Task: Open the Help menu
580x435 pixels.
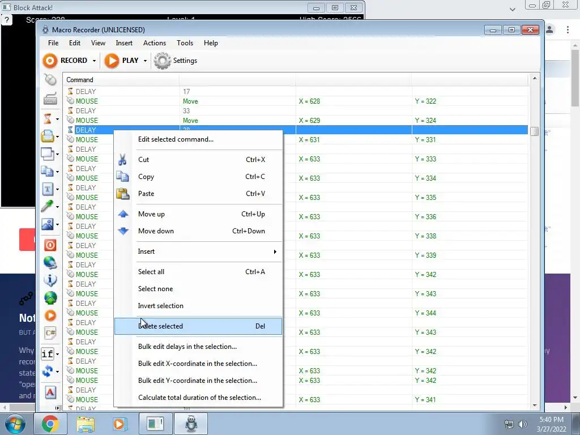Action: click(x=211, y=43)
